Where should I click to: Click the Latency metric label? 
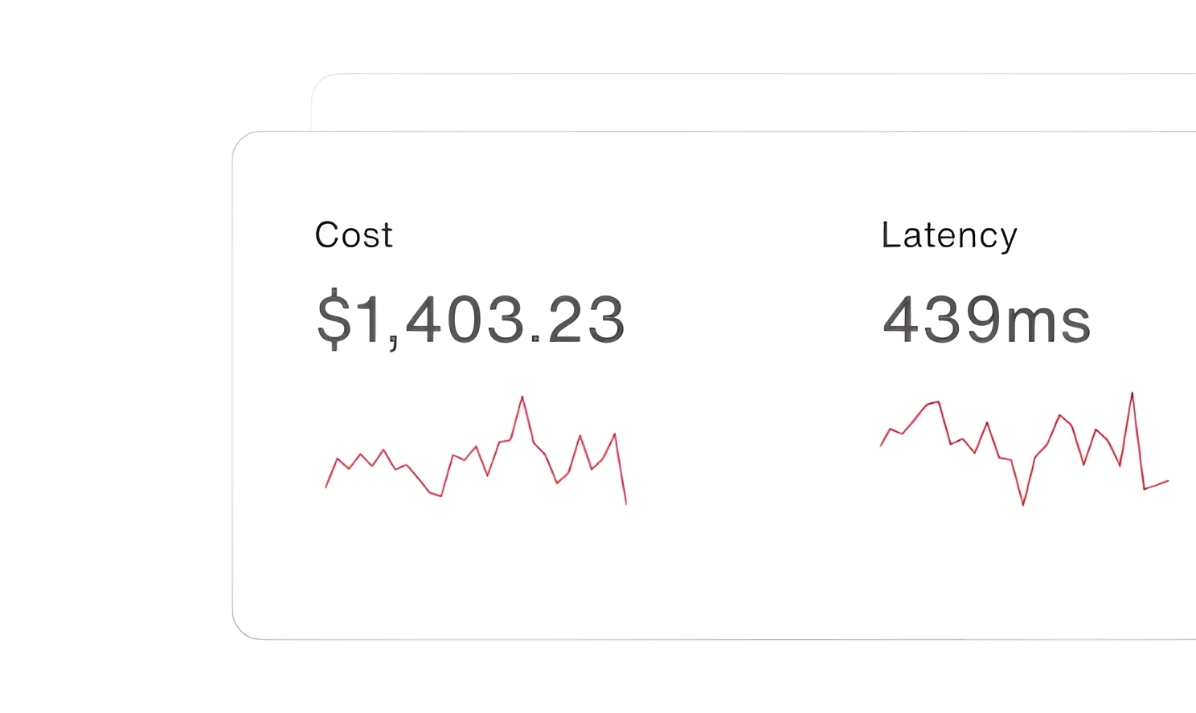[949, 235]
